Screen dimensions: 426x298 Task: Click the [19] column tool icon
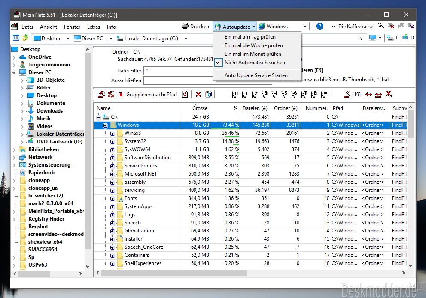[x=352, y=94]
